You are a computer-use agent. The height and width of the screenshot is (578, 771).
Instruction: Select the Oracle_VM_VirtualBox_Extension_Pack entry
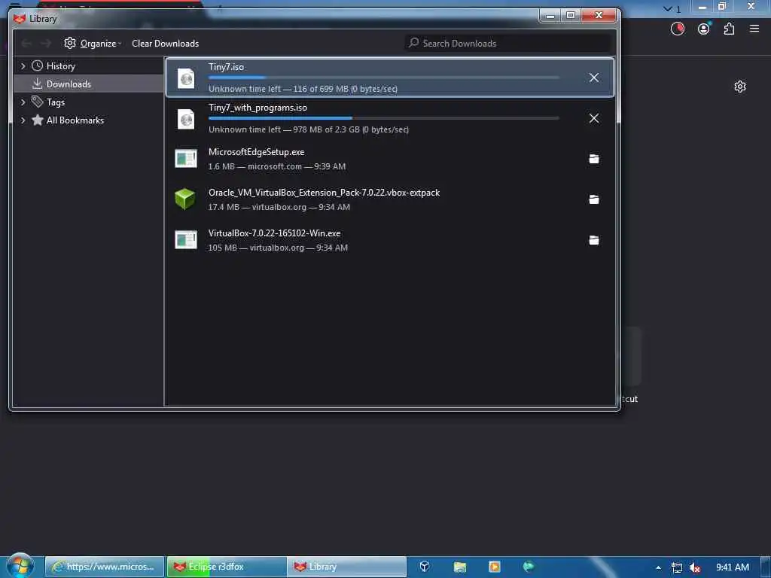tap(389, 199)
